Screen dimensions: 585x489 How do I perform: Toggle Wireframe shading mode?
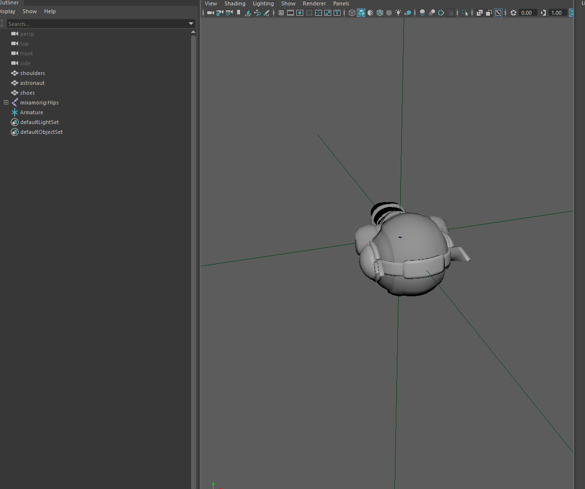point(352,13)
